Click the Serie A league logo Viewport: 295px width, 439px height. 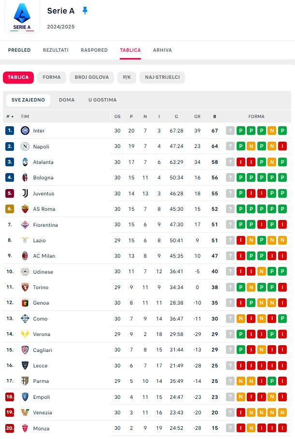(x=22, y=17)
